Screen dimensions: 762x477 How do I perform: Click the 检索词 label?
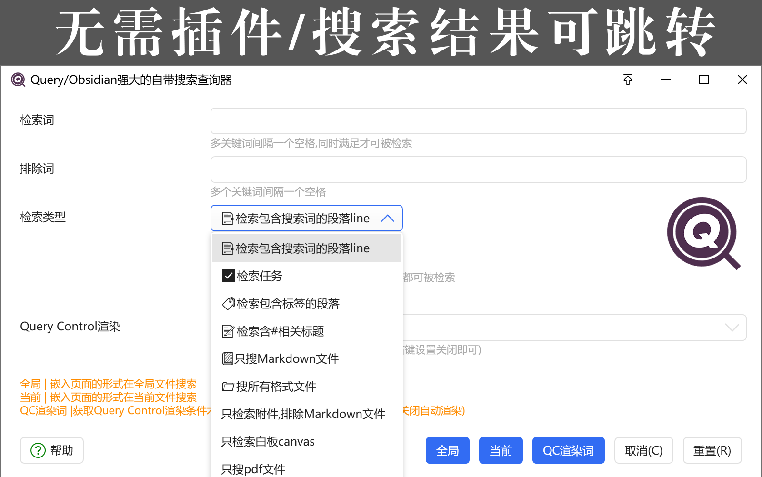[x=37, y=120]
